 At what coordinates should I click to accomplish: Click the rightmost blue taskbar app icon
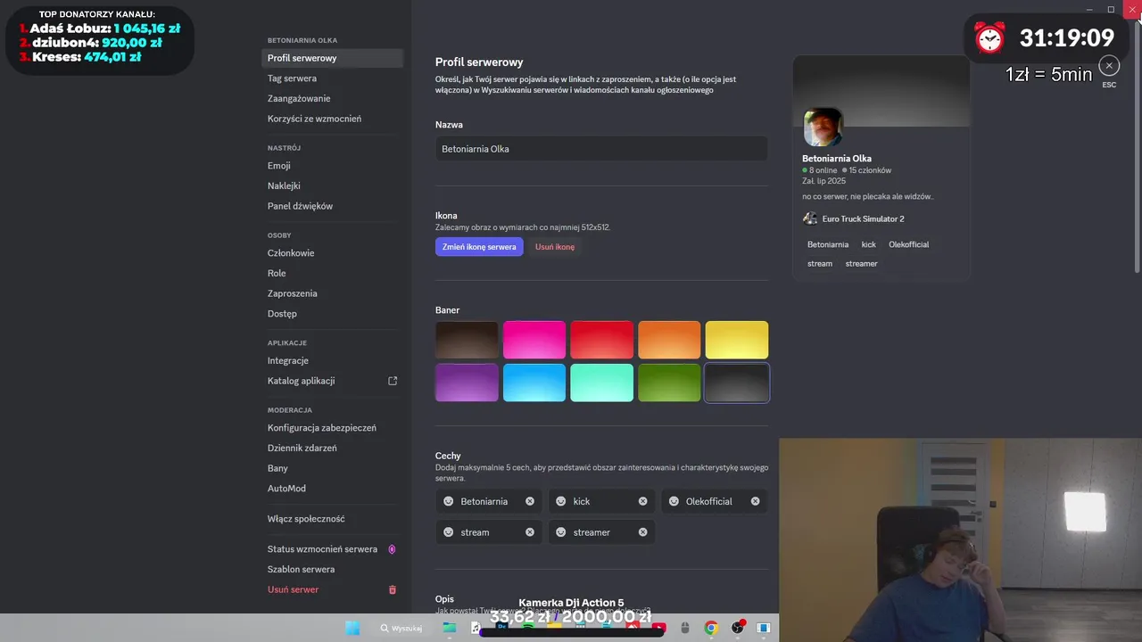coord(764,628)
